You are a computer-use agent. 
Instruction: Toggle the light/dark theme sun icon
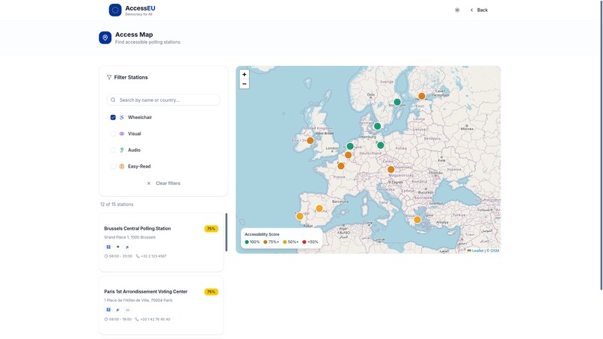(x=457, y=10)
